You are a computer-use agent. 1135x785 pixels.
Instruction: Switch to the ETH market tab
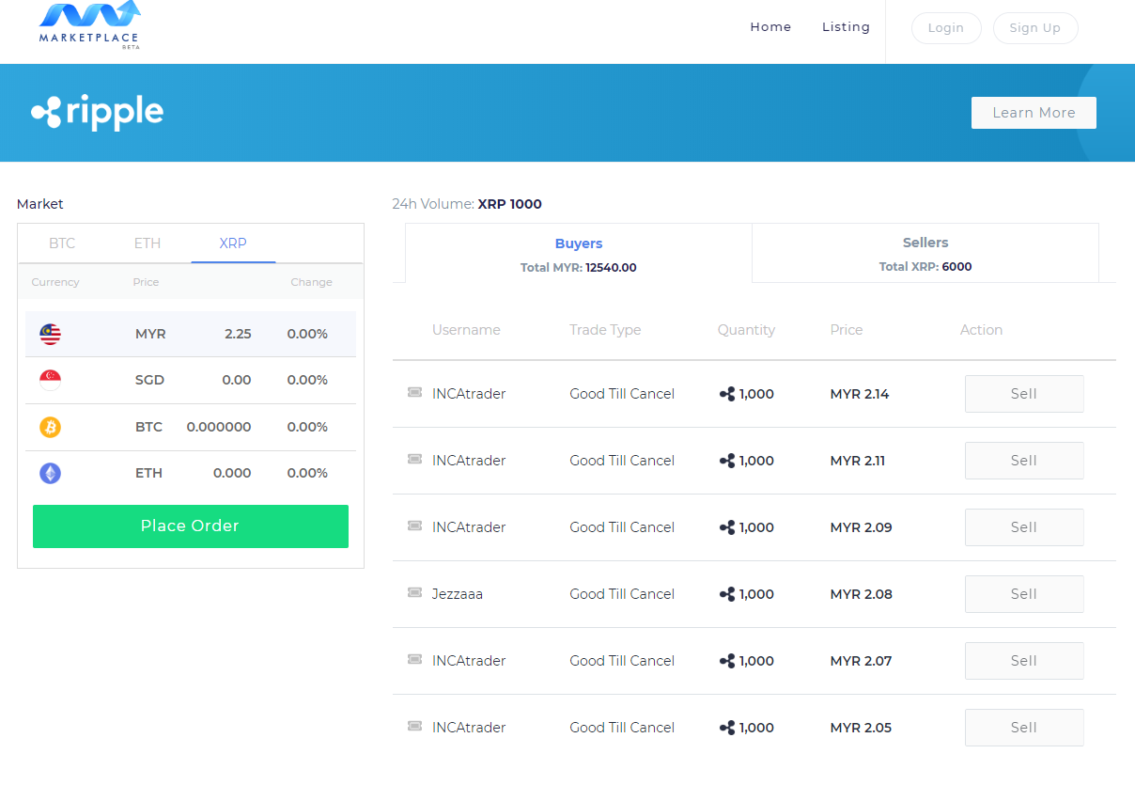pos(148,243)
